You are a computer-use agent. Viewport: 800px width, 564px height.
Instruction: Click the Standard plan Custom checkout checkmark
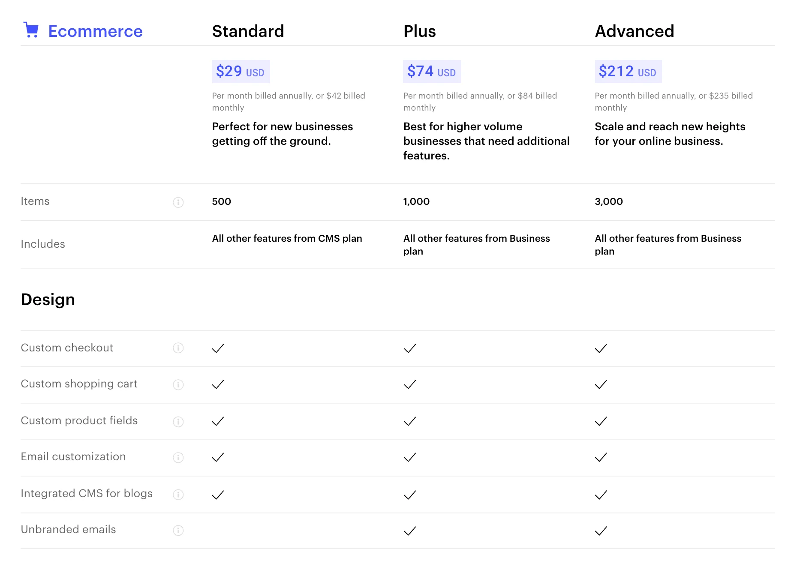(x=218, y=348)
